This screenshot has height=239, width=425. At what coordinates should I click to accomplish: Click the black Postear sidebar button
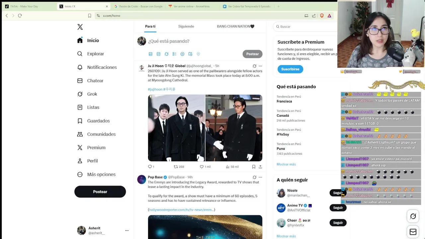pyautogui.click(x=100, y=192)
